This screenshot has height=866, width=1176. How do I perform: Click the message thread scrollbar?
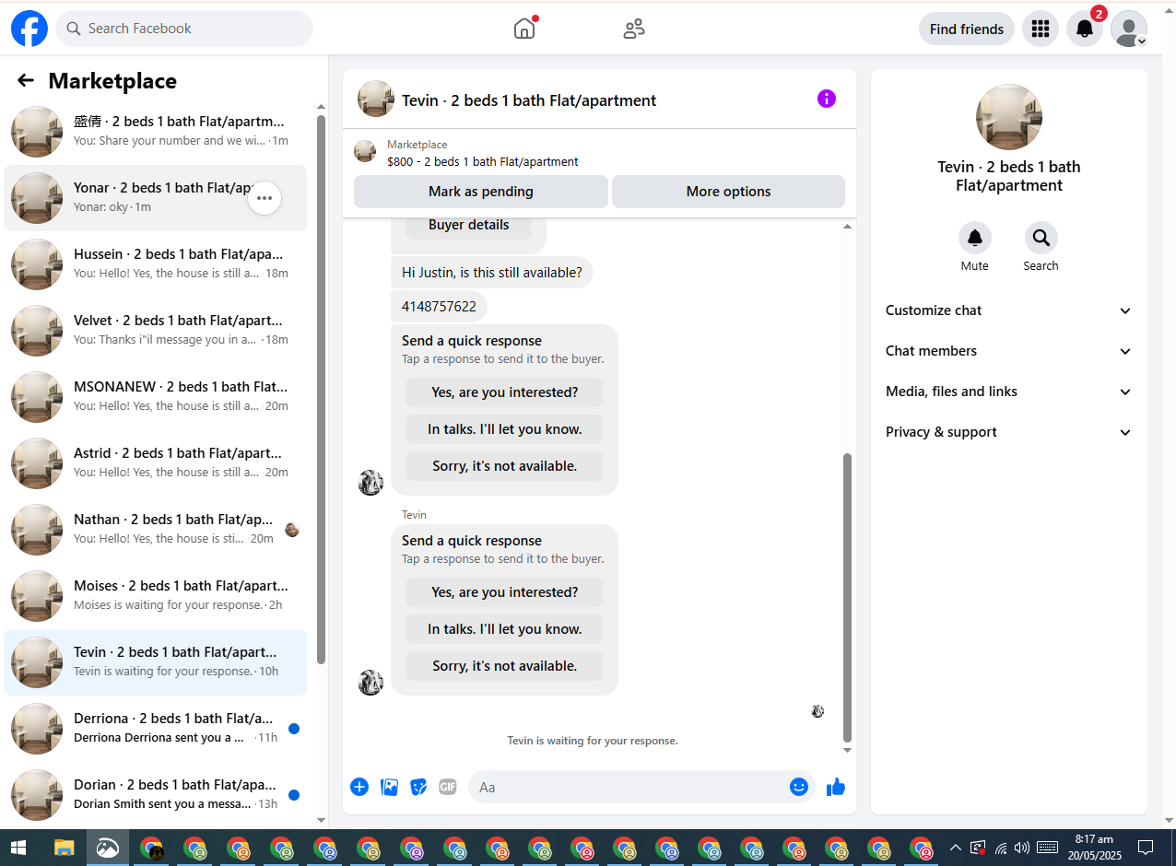pyautogui.click(x=848, y=597)
